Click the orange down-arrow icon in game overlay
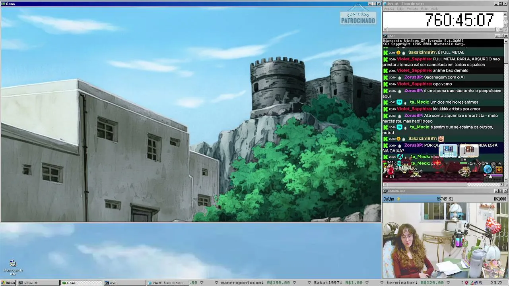Image resolution: width=509 pixels, height=286 pixels. tap(499, 170)
